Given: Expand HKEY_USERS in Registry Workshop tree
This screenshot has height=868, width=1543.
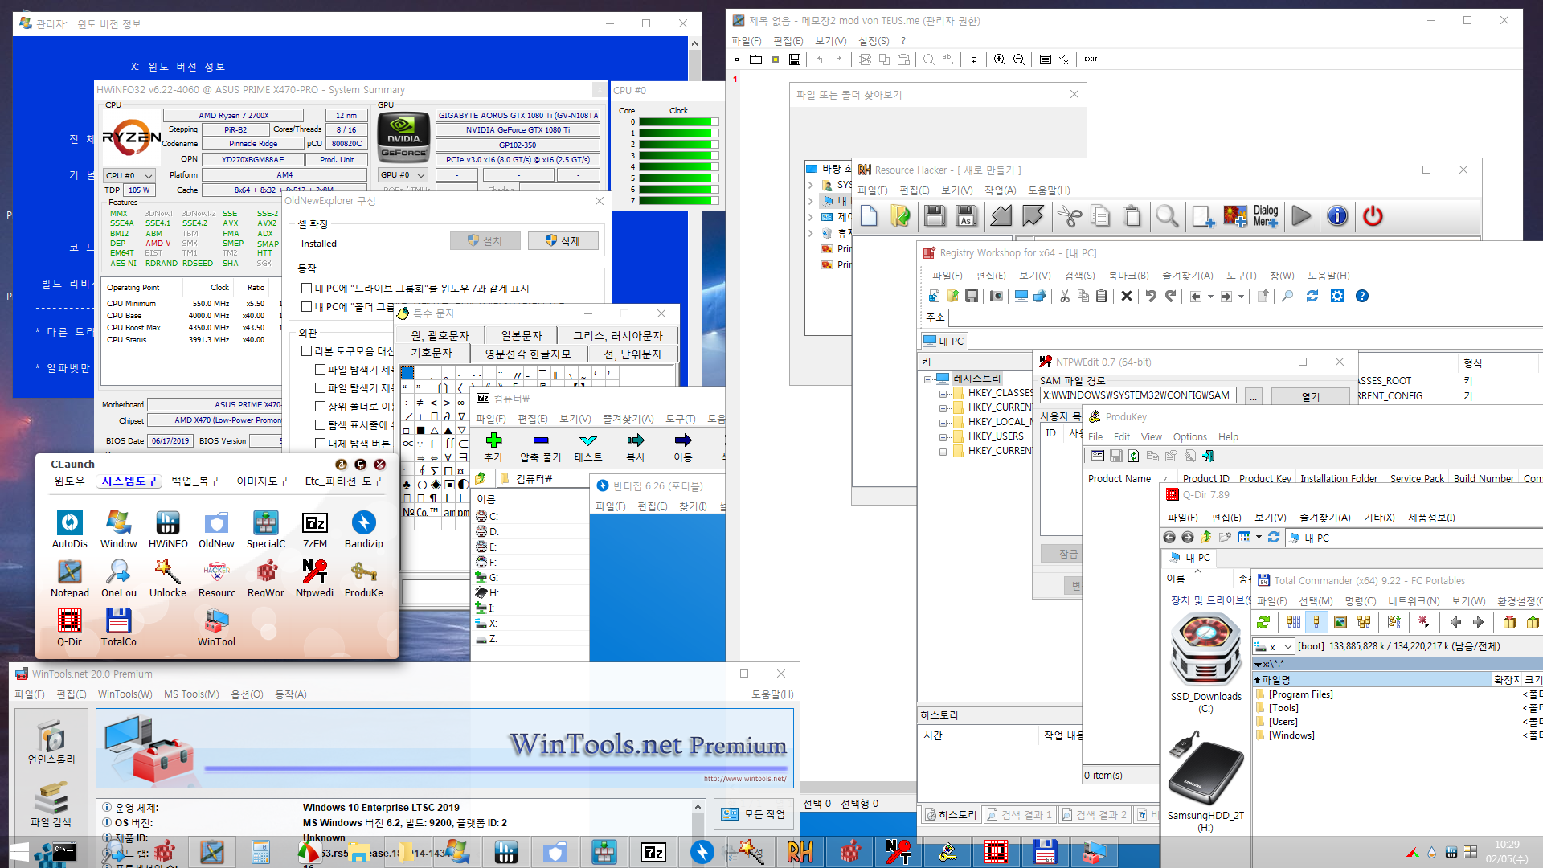Looking at the screenshot, I should [943, 436].
